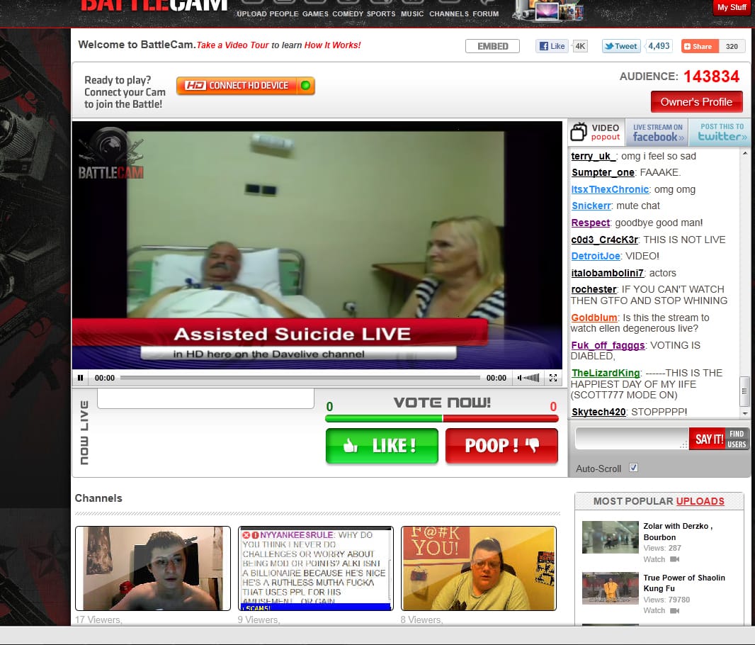Open the CHANNELS menu item

pyautogui.click(x=449, y=14)
